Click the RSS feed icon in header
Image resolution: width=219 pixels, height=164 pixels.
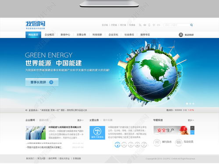[140, 25]
